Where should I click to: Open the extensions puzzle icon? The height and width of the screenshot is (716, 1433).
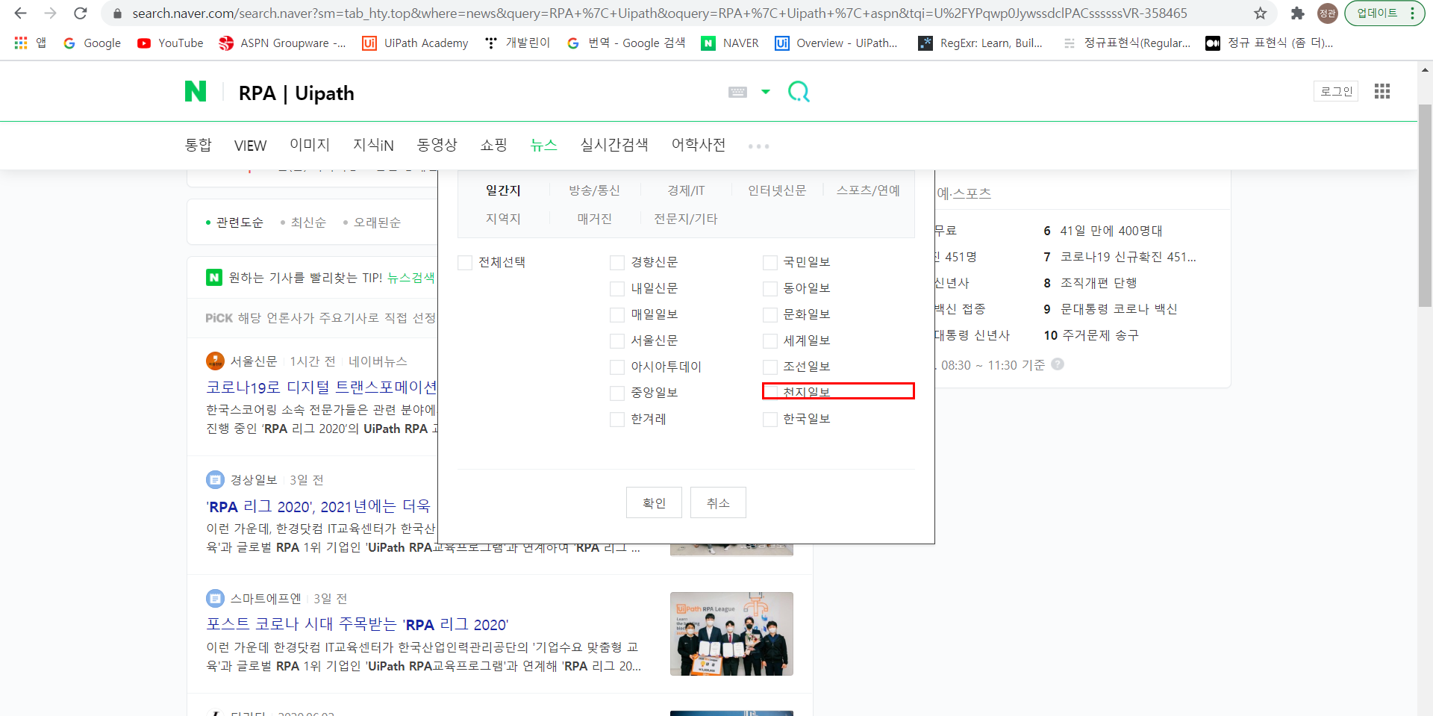coord(1298,13)
